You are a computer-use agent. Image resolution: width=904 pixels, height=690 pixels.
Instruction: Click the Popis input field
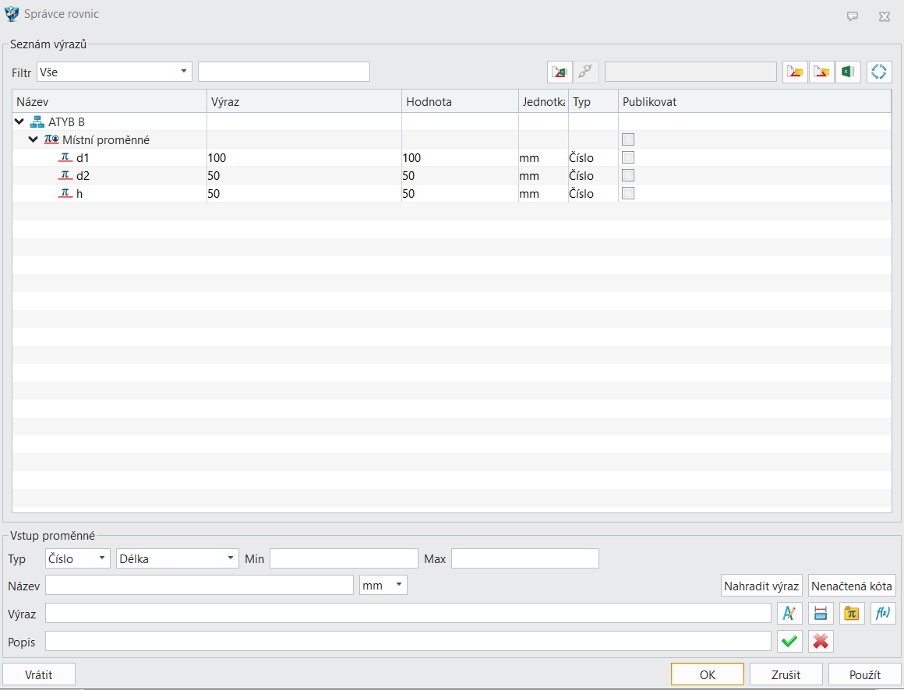click(408, 641)
